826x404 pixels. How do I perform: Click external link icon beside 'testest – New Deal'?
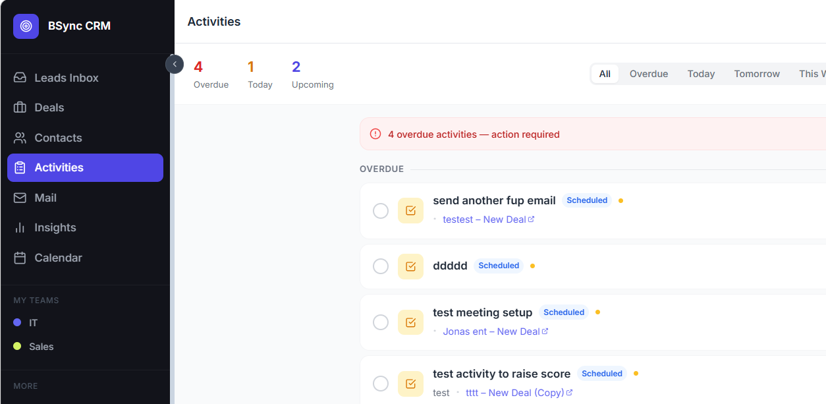coord(532,219)
